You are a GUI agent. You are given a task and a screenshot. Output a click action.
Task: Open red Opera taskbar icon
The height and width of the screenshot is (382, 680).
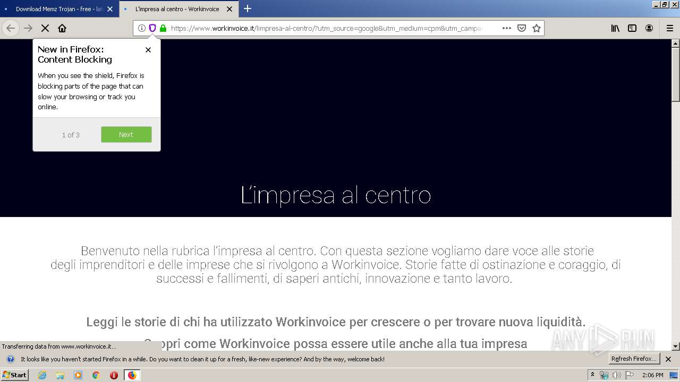click(x=114, y=375)
